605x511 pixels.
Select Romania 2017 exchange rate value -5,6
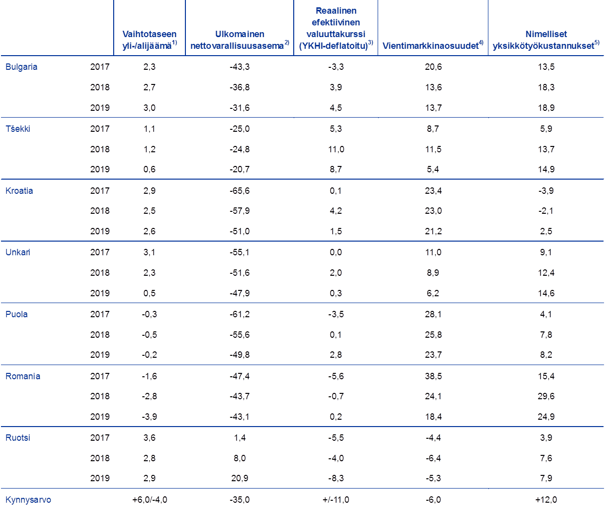tap(336, 376)
